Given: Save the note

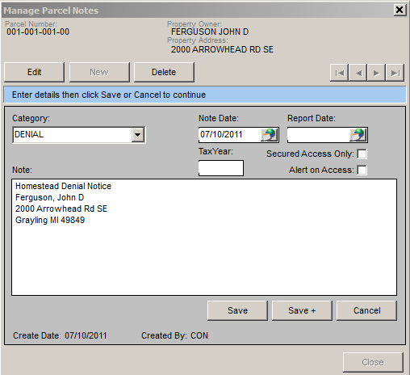Looking at the screenshot, I should point(237,310).
